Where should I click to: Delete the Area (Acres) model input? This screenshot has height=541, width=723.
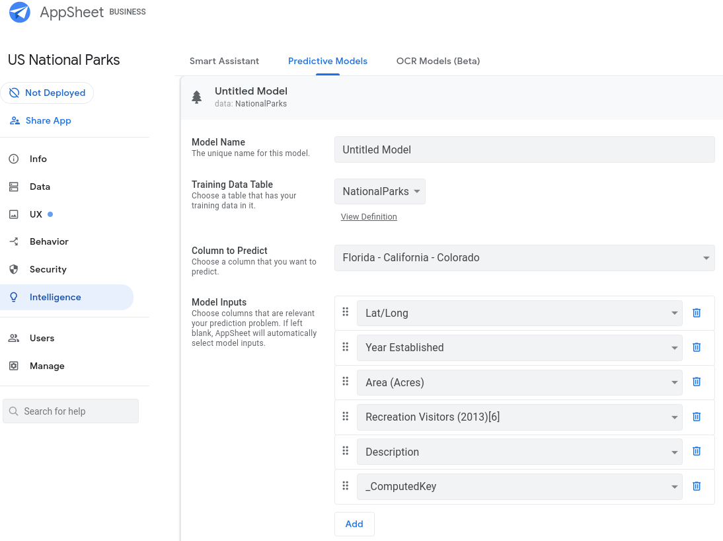pyautogui.click(x=697, y=382)
